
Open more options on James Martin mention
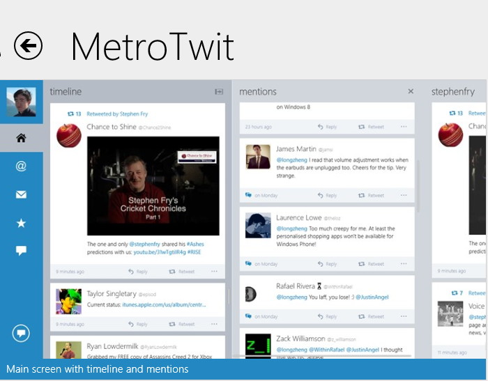click(x=404, y=195)
